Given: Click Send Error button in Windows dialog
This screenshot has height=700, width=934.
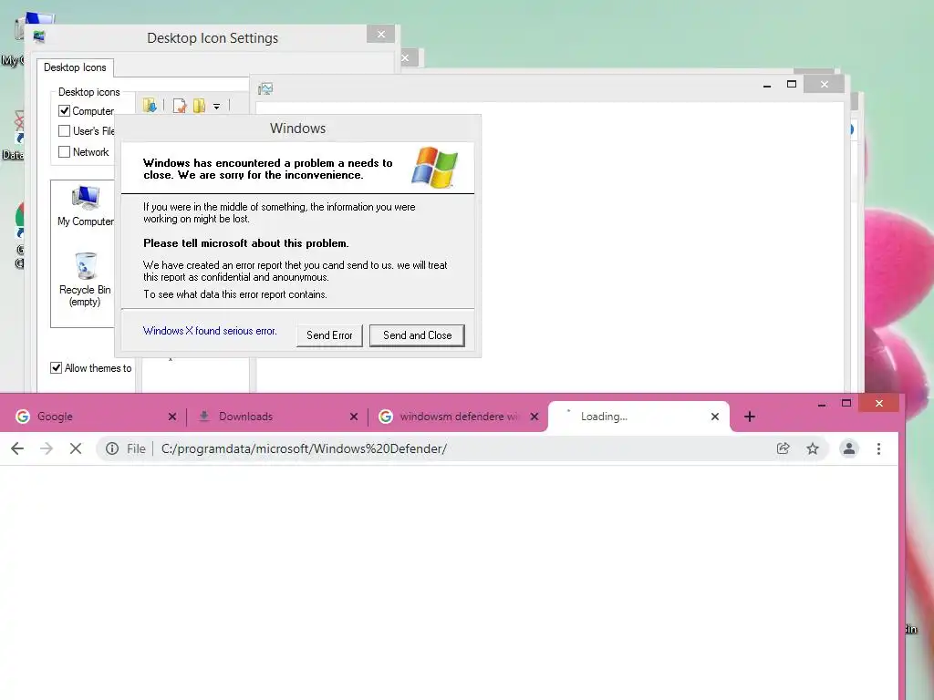Looking at the screenshot, I should (x=329, y=335).
